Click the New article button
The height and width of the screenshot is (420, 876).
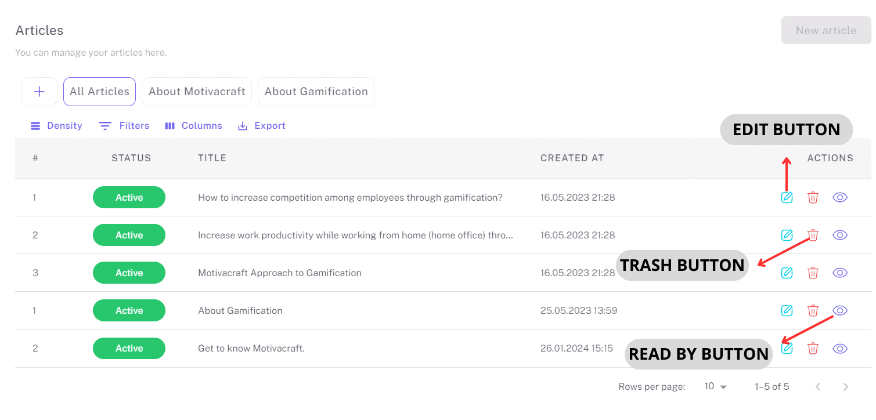825,31
